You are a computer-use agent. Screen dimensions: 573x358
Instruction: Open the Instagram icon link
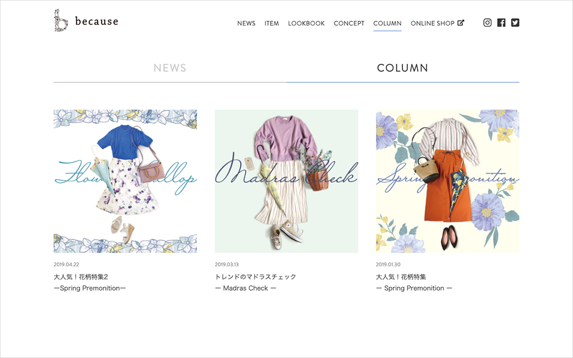coord(487,23)
